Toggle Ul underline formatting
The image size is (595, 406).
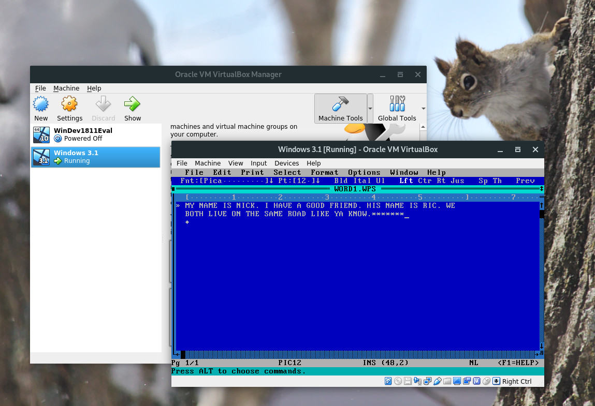[x=381, y=181]
